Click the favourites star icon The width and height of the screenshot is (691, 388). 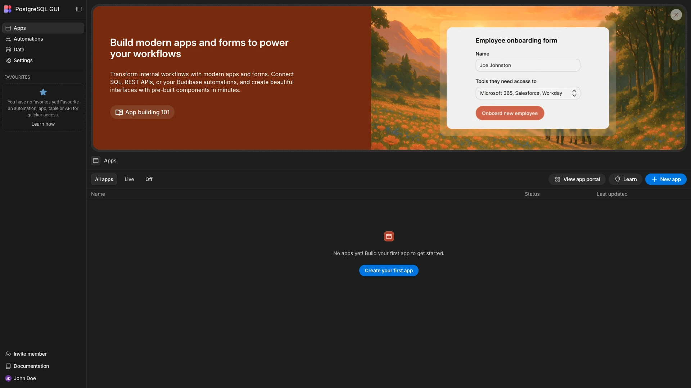(43, 92)
